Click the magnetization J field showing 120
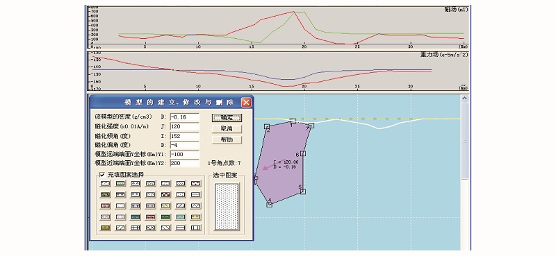The width and height of the screenshot is (556, 256). pos(184,126)
